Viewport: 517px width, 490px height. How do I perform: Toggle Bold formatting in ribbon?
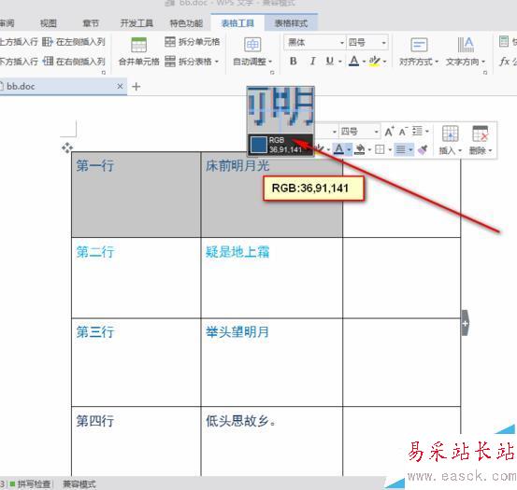coord(294,62)
